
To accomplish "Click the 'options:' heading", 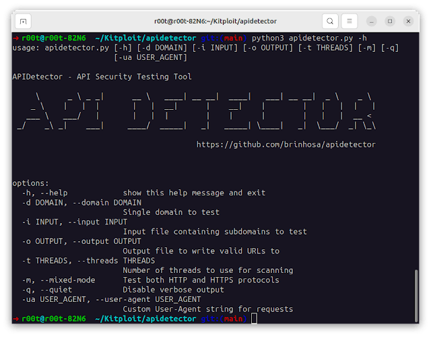I will (30, 183).
